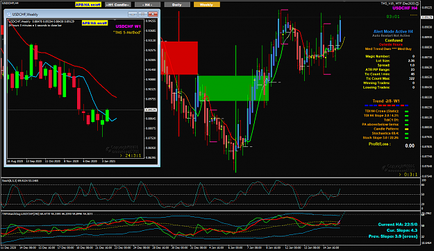Click the ATR PIP Range label
This screenshot has height=251, width=434.
378,69
